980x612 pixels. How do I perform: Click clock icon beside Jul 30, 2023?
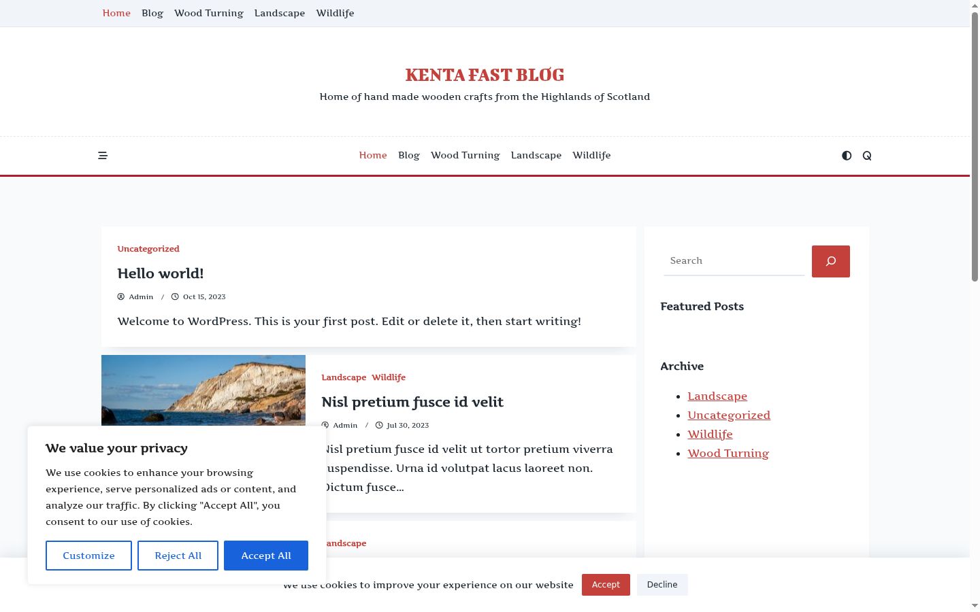(379, 425)
